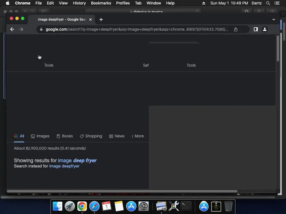Screen dimensions: 286x214
Task: Expand the tab search chevron
Action: (x=274, y=20)
